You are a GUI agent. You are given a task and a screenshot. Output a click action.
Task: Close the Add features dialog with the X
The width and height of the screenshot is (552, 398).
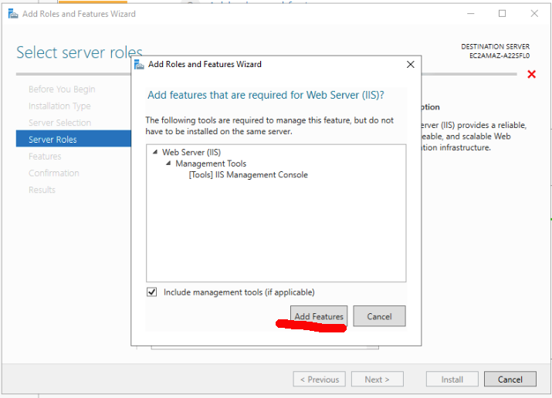point(410,65)
